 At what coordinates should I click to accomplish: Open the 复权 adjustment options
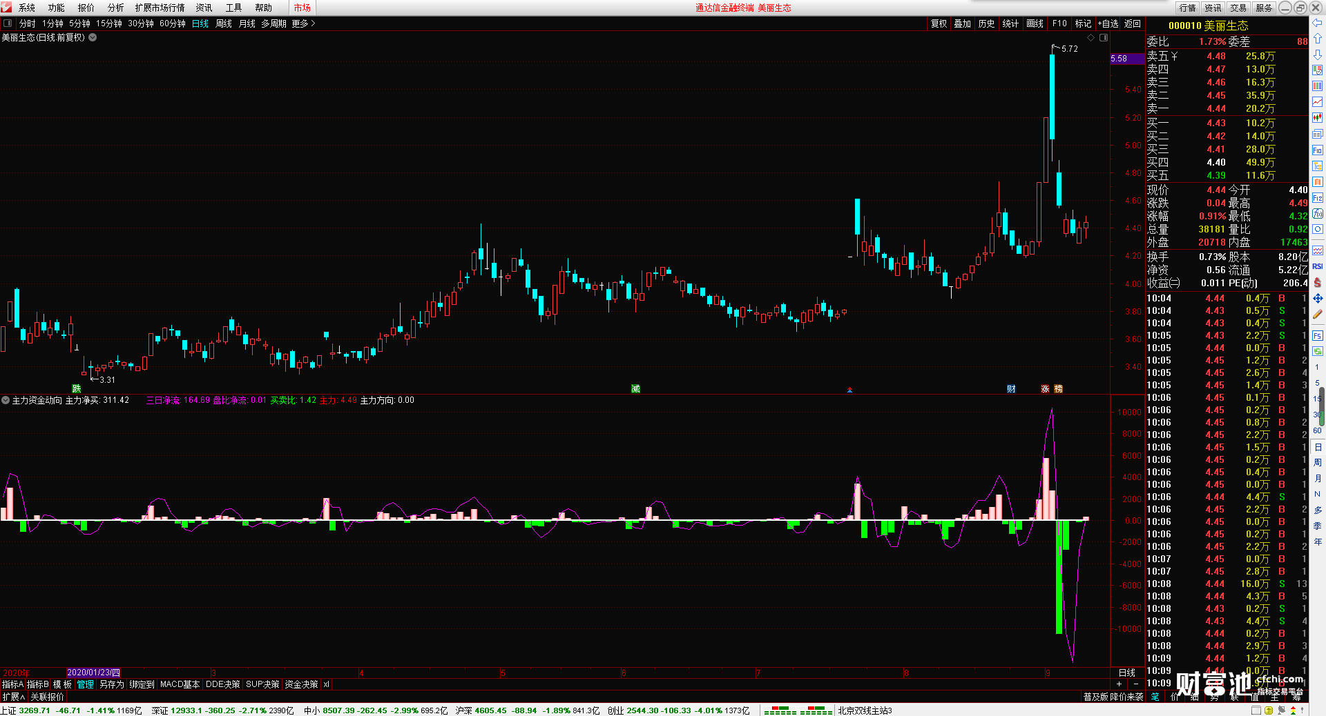939,23
